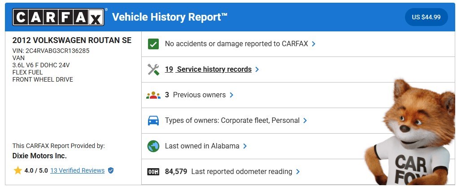Click the blue verified shield badge

click(111, 170)
